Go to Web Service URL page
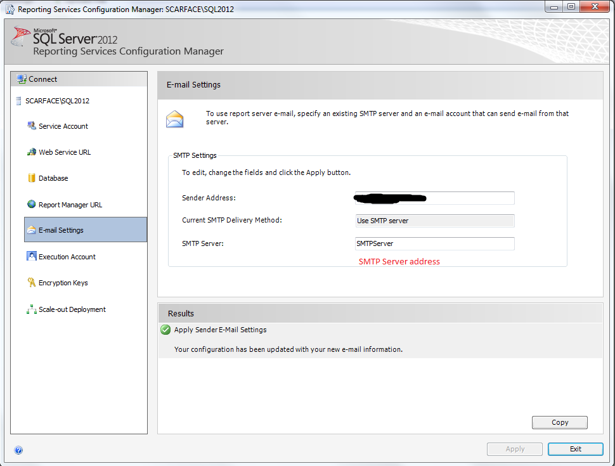 tap(65, 152)
